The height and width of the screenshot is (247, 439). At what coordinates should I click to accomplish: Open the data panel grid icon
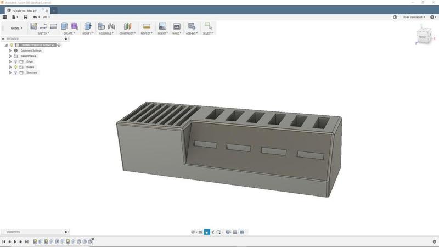coord(4,17)
